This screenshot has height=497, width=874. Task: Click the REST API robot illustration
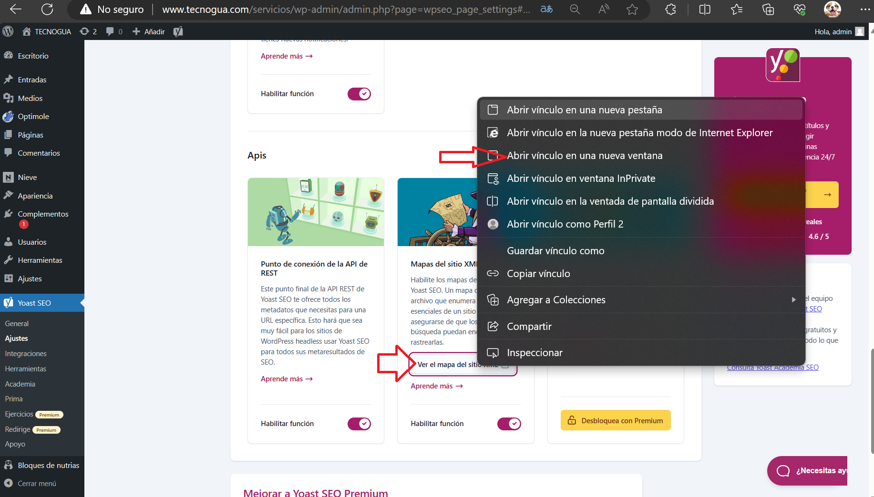point(316,212)
